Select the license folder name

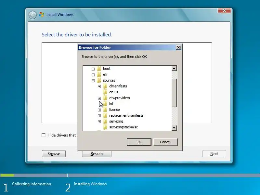tap(114, 110)
